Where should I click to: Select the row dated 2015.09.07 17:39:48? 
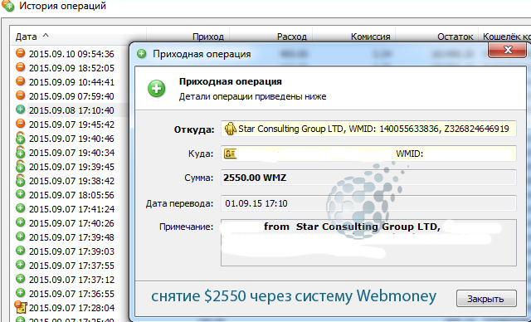tap(71, 237)
